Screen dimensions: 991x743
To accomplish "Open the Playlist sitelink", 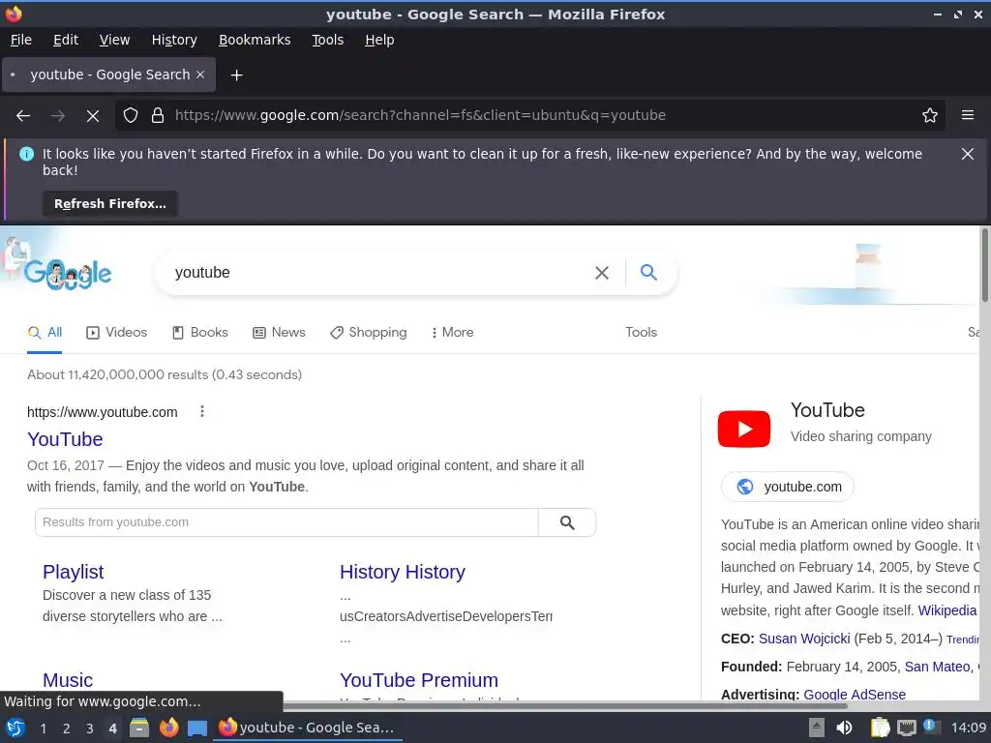I will (73, 572).
